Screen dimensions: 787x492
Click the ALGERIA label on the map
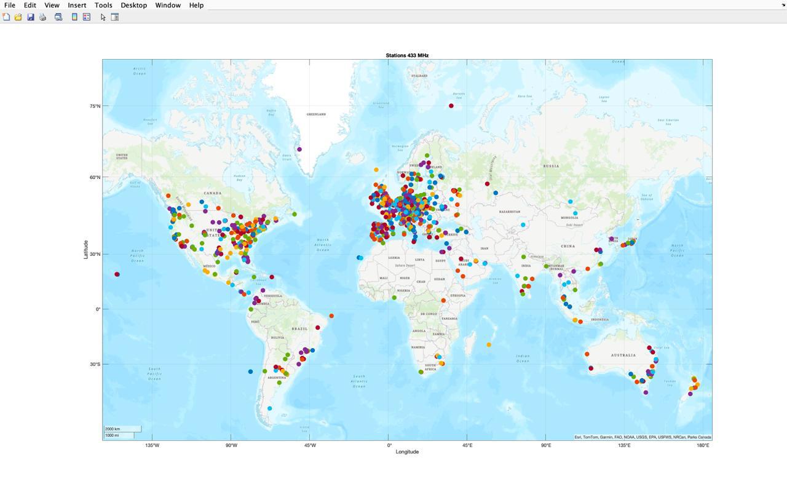click(394, 258)
